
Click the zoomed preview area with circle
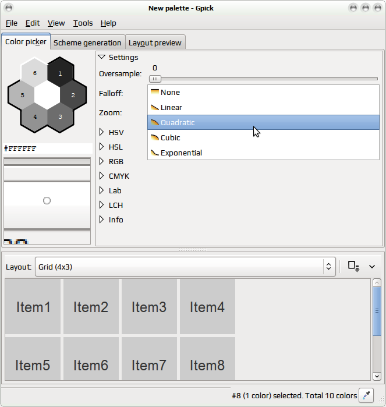pos(47,201)
